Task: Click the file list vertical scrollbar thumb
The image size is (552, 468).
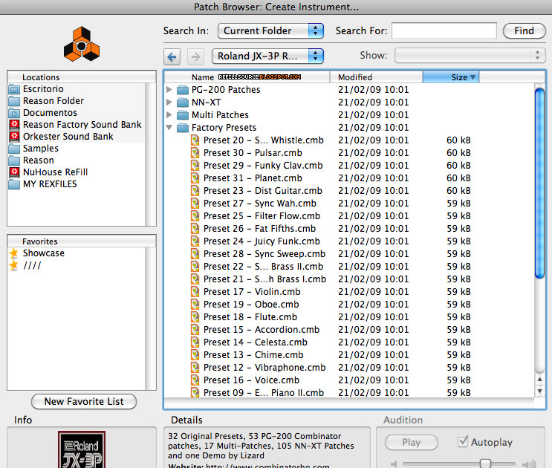Action: click(x=539, y=183)
